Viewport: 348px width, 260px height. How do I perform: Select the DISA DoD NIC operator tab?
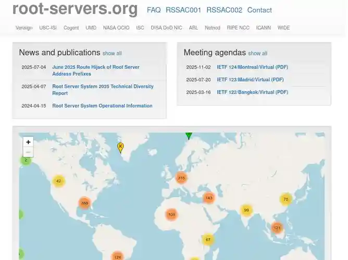(167, 28)
